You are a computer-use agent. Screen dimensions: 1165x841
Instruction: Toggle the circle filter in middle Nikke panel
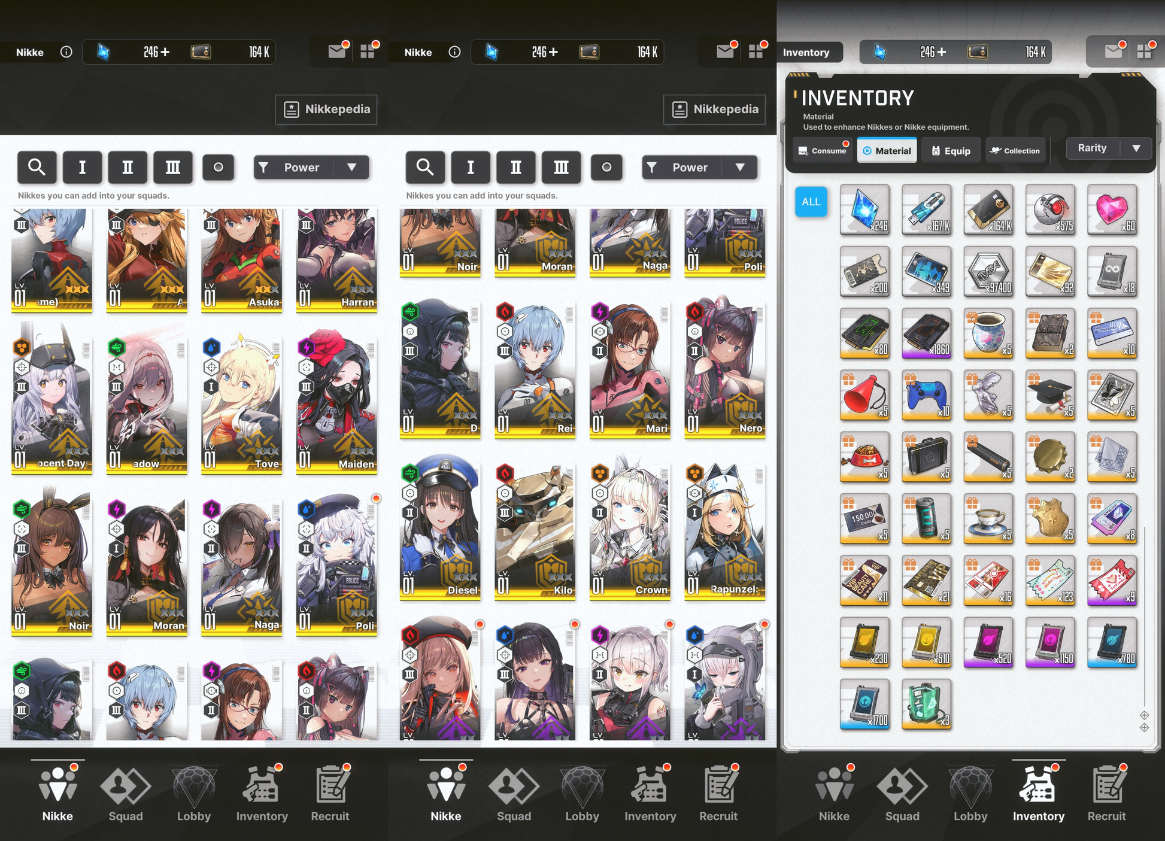click(606, 167)
